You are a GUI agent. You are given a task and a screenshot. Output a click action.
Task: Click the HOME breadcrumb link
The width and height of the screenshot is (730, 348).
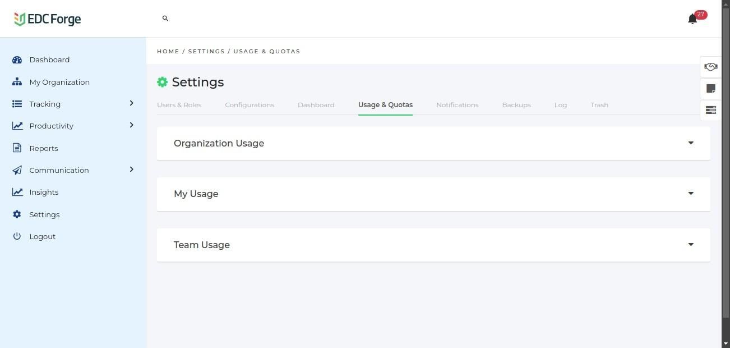(x=168, y=51)
